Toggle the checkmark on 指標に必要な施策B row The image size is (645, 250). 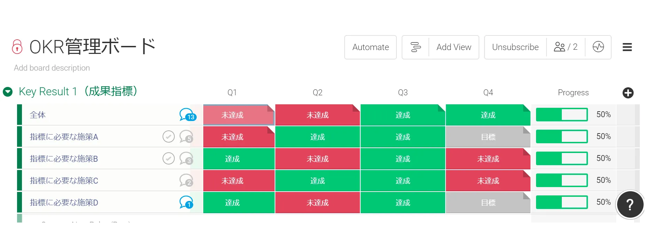pyautogui.click(x=168, y=159)
